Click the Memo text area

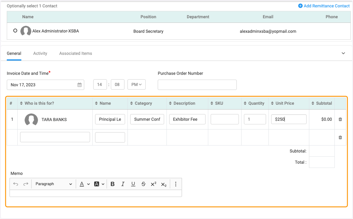click(x=96, y=193)
